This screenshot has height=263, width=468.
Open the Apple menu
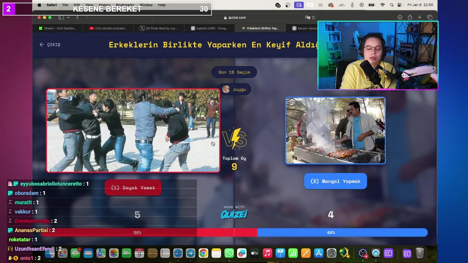click(x=39, y=5)
